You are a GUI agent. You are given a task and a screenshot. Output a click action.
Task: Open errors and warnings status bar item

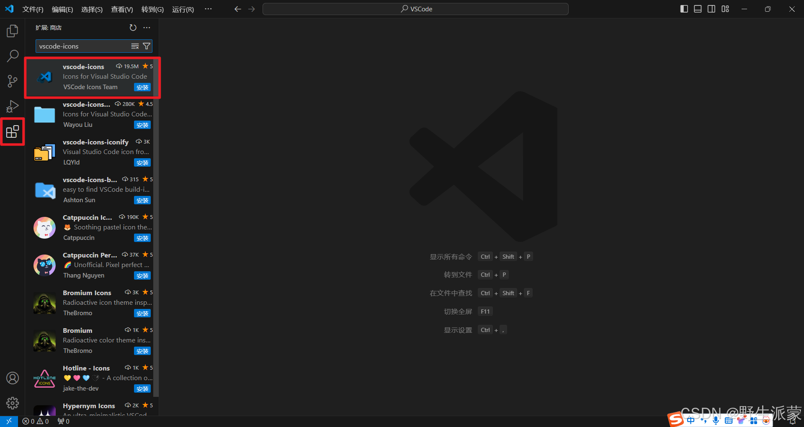click(x=36, y=421)
